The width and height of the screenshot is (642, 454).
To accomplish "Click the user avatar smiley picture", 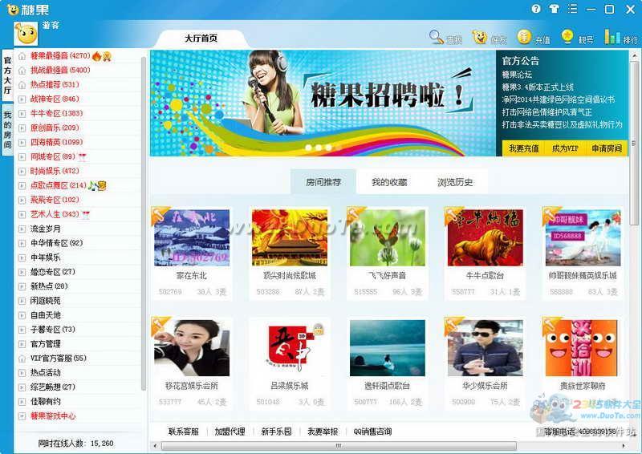I will pos(26,34).
